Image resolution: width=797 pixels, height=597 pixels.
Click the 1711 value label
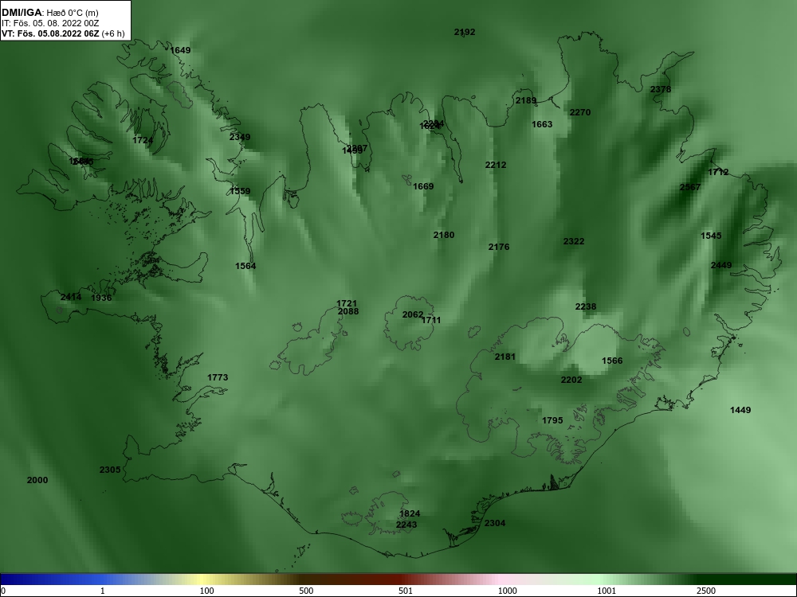(x=431, y=320)
